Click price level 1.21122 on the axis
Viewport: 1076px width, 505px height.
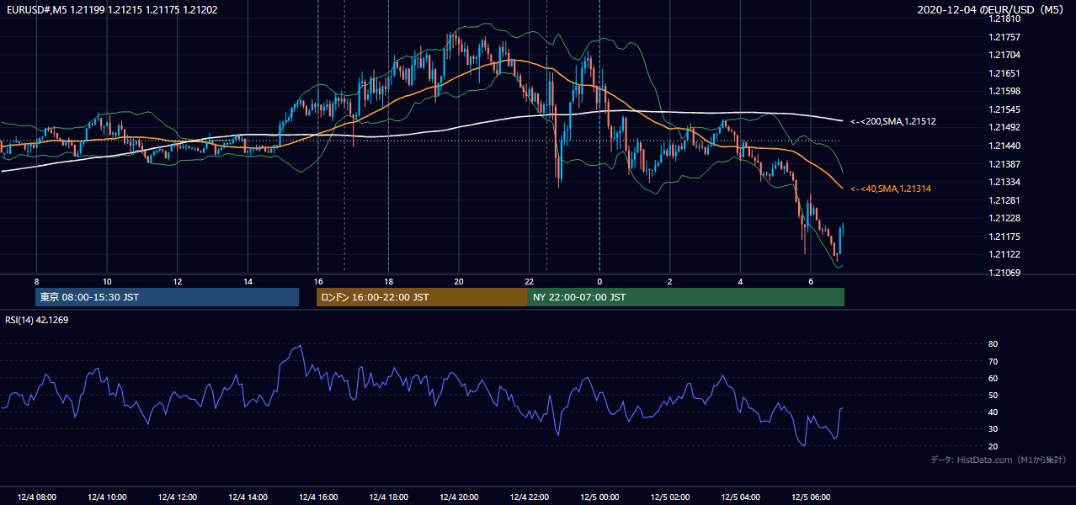point(1004,254)
